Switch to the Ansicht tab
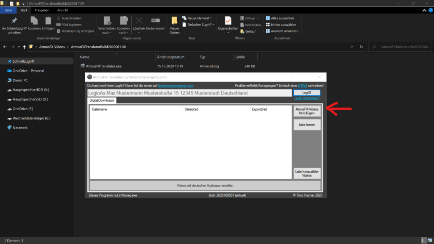This screenshot has width=434, height=244. click(x=62, y=10)
